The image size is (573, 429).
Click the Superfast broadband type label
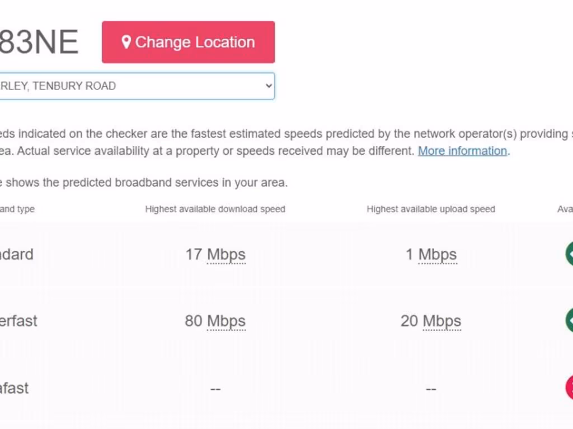18,321
